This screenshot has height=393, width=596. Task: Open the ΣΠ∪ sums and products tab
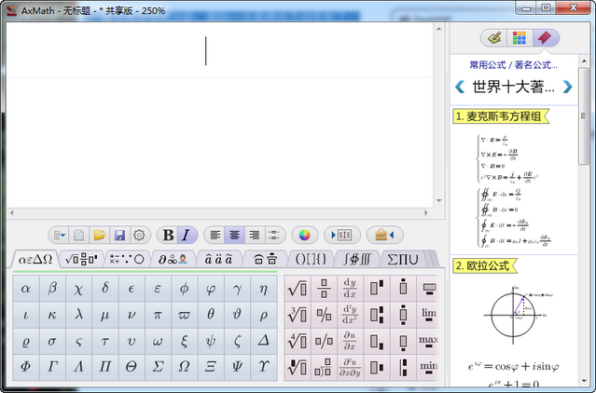[x=403, y=259]
